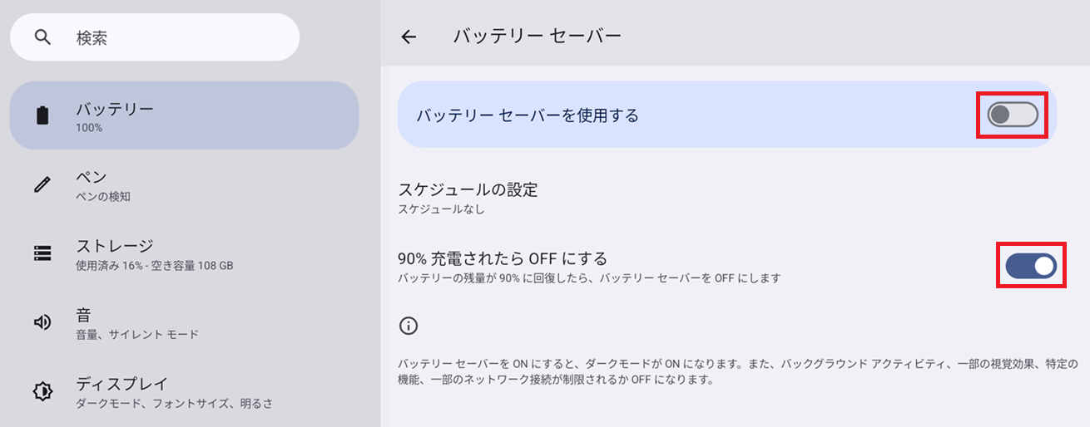This screenshot has width=1090, height=427.
Task: Open ディスプレイ settings entry
Action: tap(184, 391)
